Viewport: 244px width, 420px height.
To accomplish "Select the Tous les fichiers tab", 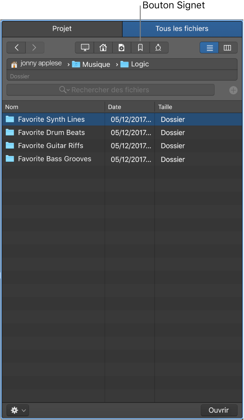I will [x=182, y=29].
